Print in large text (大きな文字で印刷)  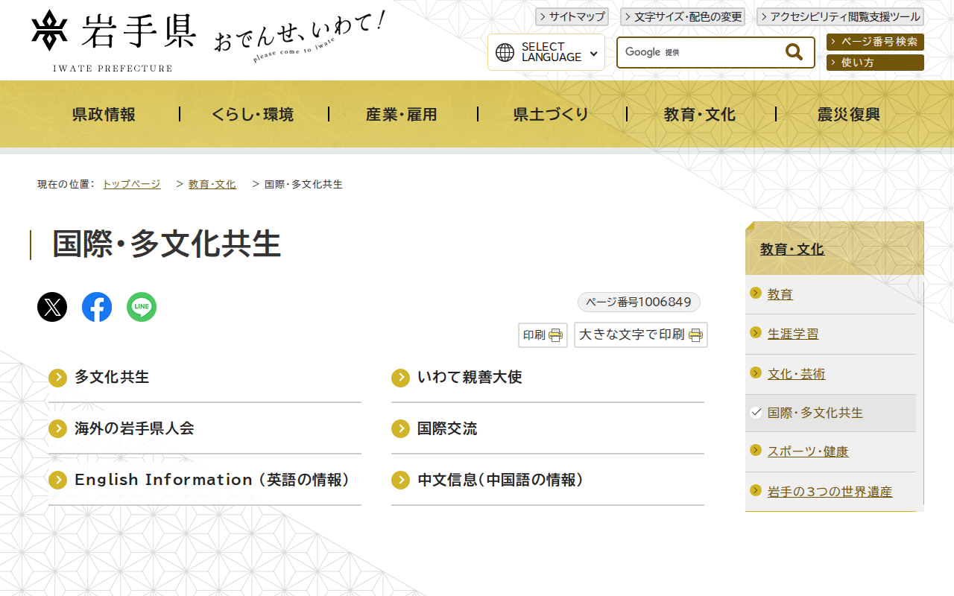640,335
